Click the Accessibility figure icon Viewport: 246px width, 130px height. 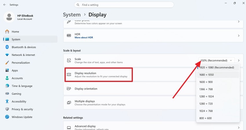click(7, 101)
